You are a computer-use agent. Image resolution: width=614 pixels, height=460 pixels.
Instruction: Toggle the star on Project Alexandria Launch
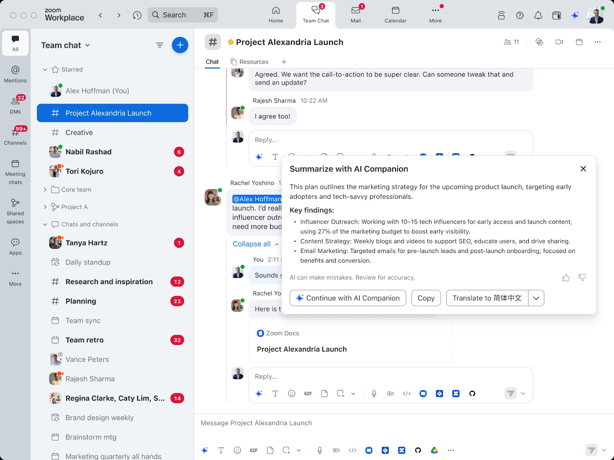click(x=231, y=42)
